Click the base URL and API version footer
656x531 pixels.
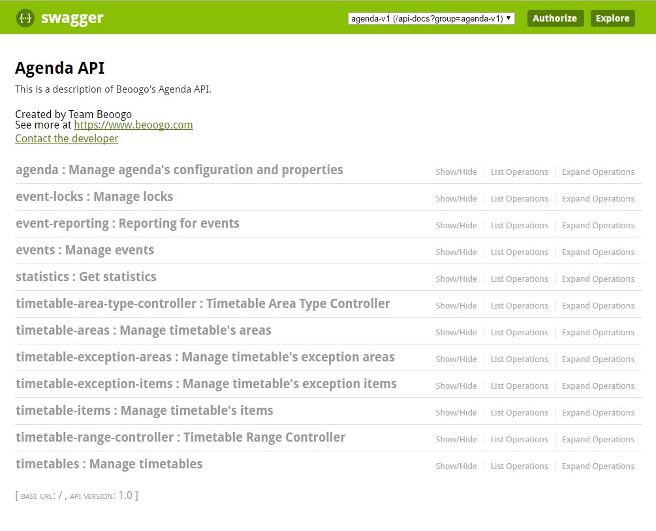pos(76,496)
